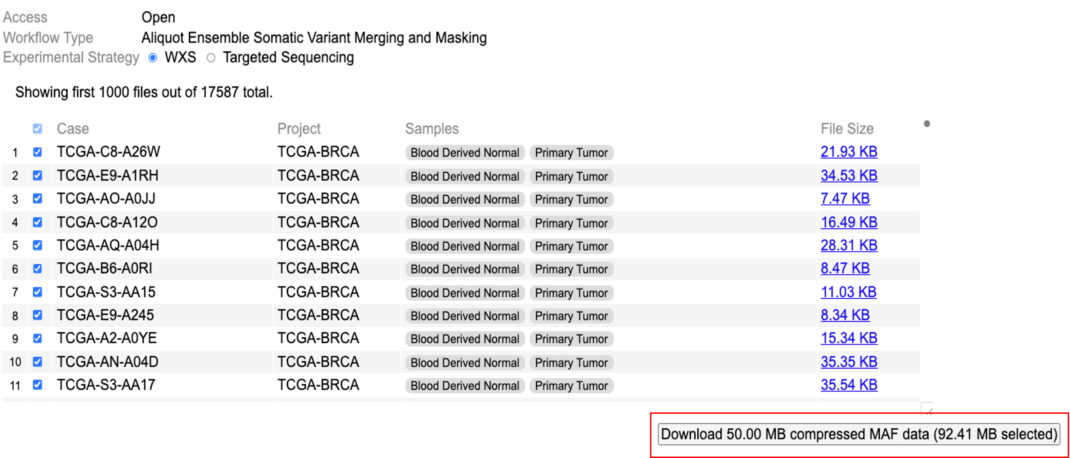Toggle the select-all checkbox in header
This screenshot has width=1070, height=458.
(37, 129)
